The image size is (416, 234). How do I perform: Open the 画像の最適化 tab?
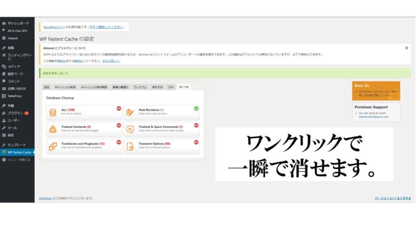coord(120,87)
